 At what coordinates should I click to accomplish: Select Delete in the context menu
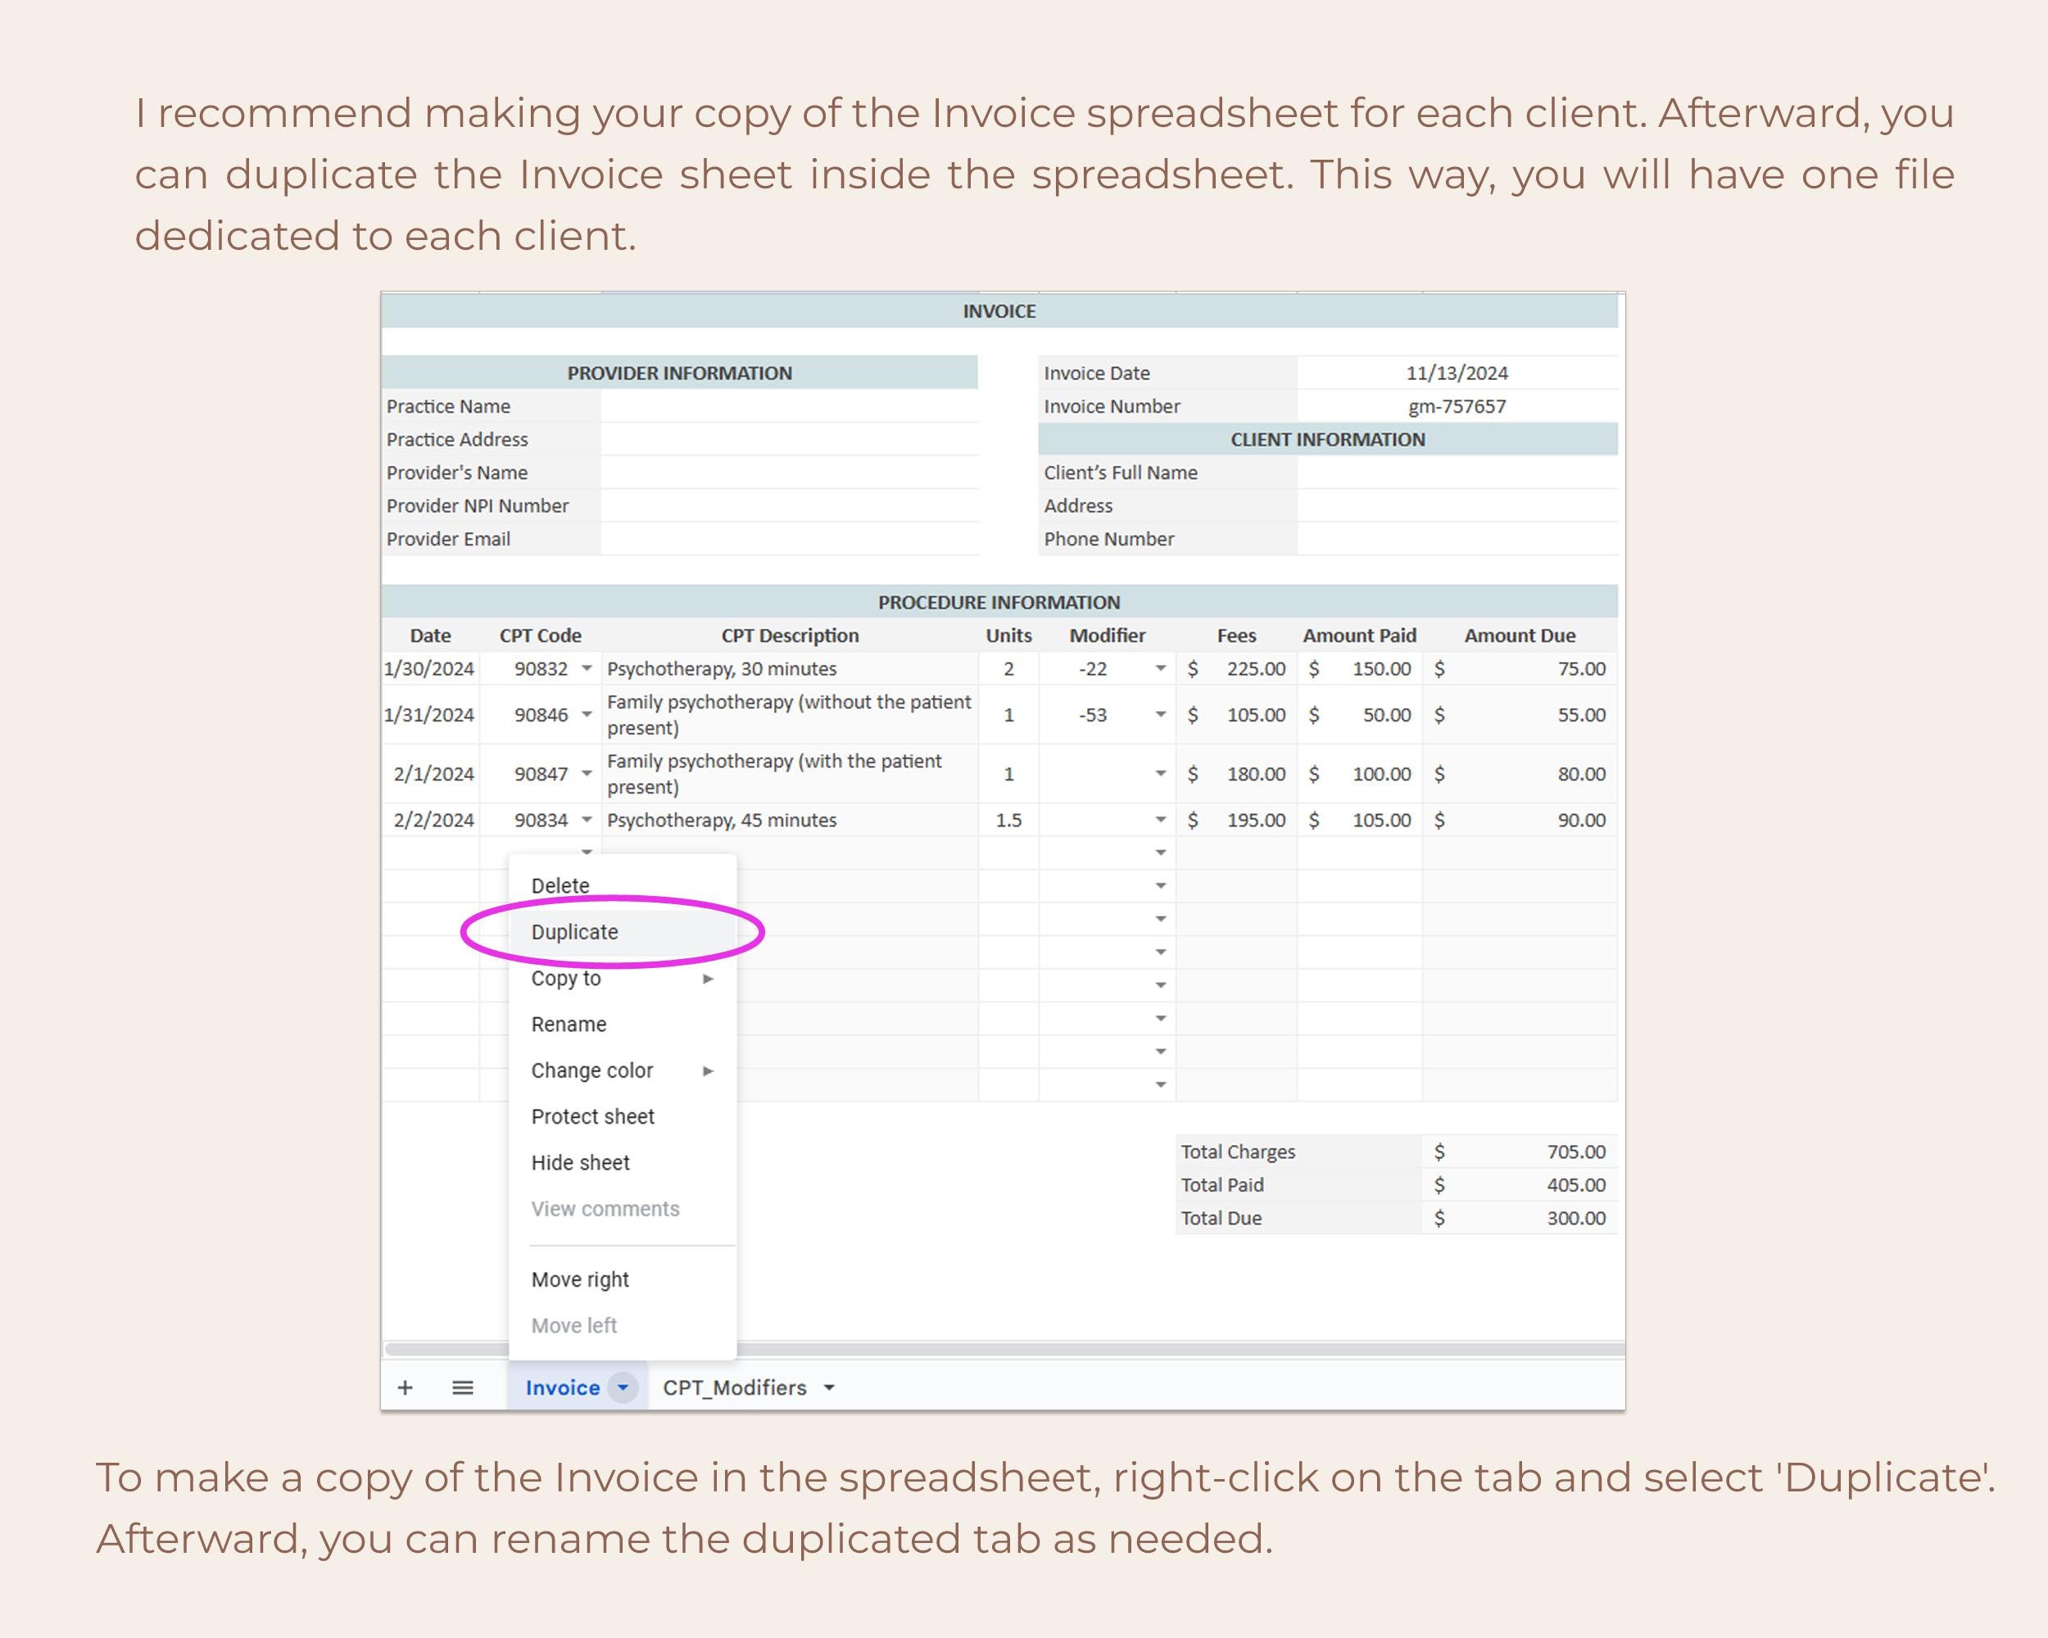click(560, 884)
